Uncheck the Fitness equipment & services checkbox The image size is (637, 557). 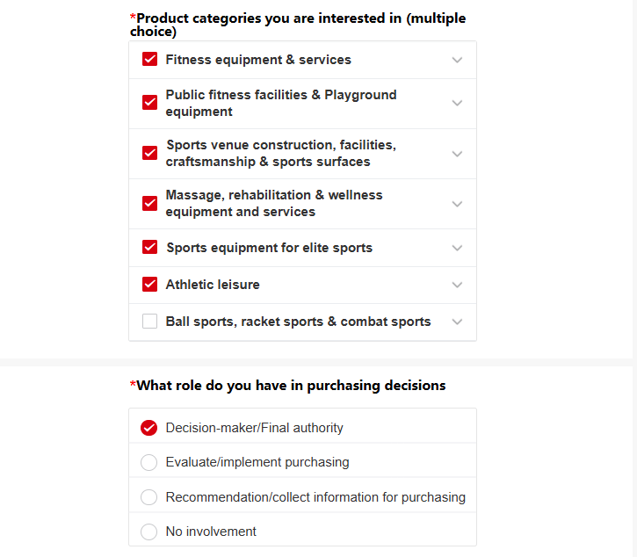(x=149, y=60)
